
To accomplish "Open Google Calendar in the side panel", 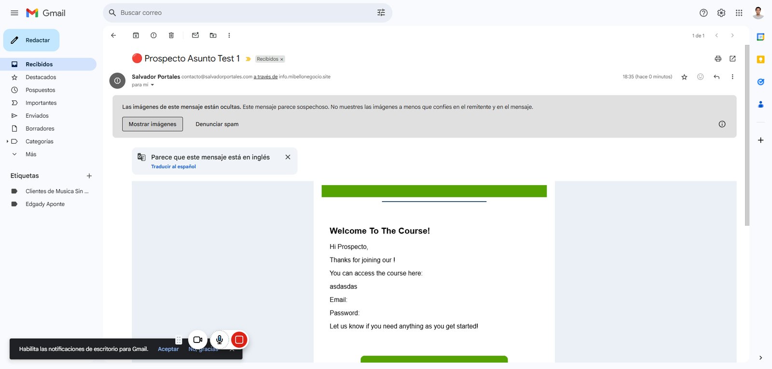I will (x=761, y=37).
